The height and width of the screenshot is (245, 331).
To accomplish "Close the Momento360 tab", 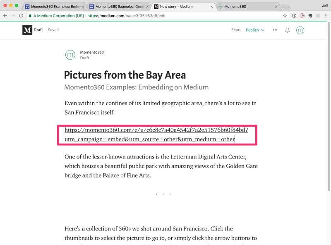I will pos(276,7).
